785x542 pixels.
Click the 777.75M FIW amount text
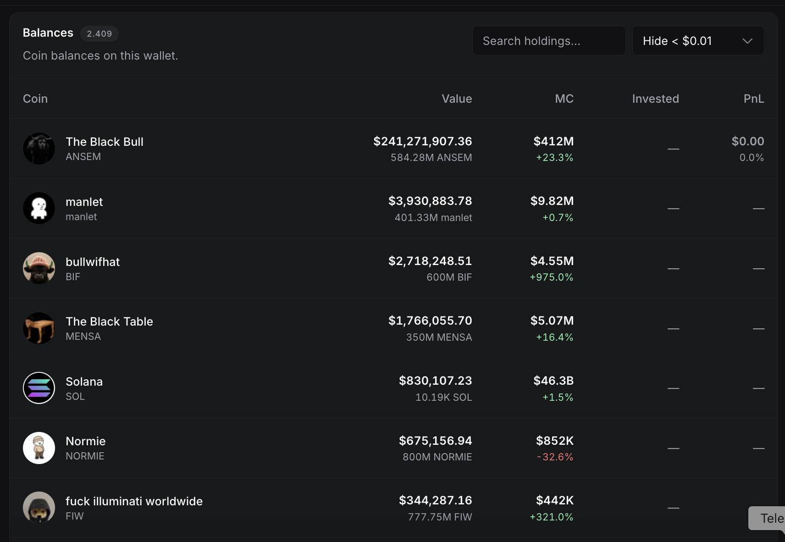[x=440, y=517]
